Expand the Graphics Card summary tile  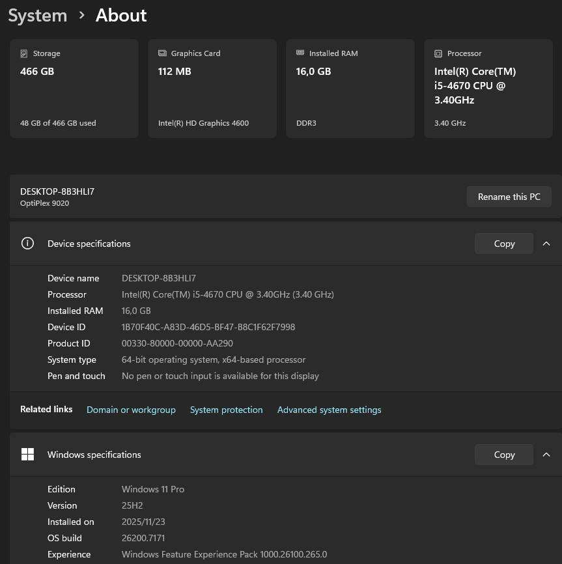click(212, 88)
